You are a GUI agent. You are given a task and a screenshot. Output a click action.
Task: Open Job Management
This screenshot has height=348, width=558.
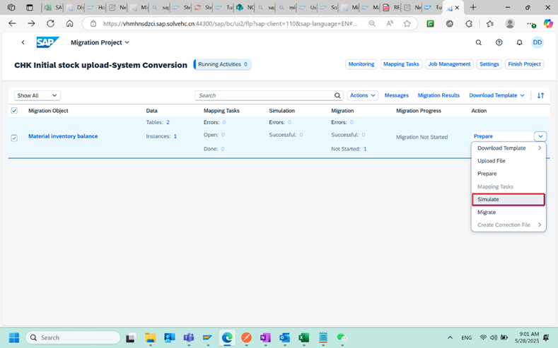449,64
